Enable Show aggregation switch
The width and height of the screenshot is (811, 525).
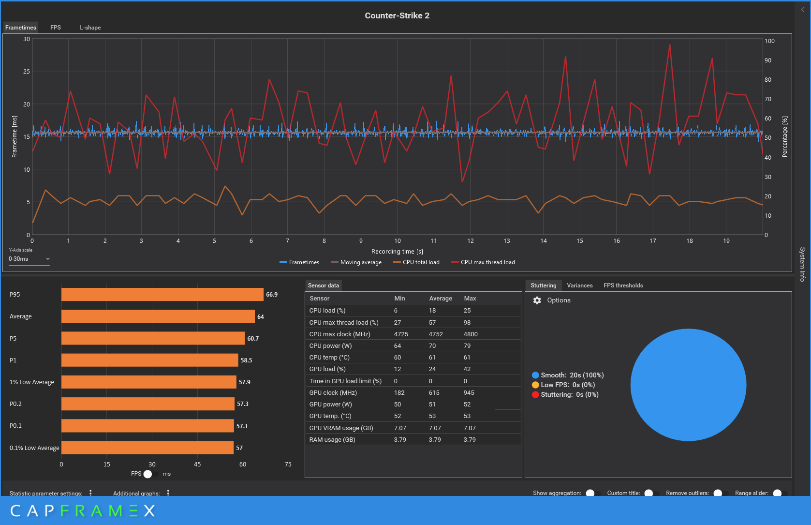[593, 493]
